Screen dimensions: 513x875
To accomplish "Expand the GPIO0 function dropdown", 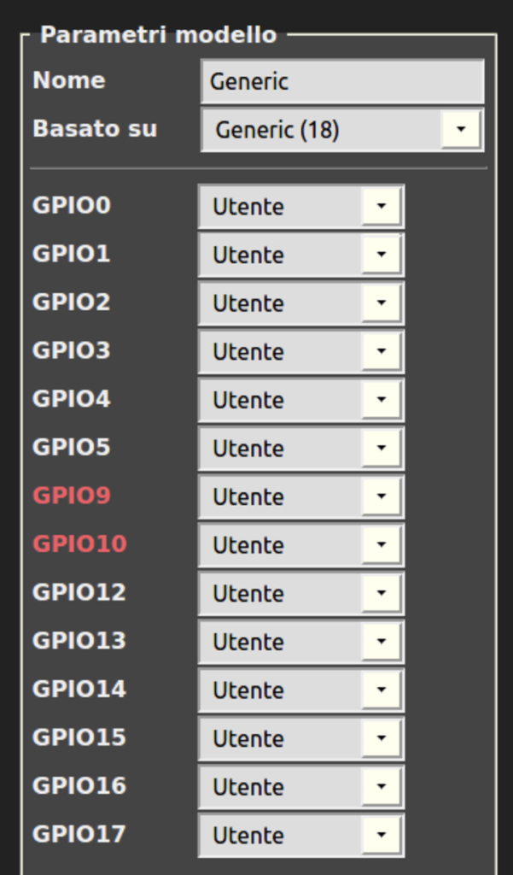I will pos(300,207).
